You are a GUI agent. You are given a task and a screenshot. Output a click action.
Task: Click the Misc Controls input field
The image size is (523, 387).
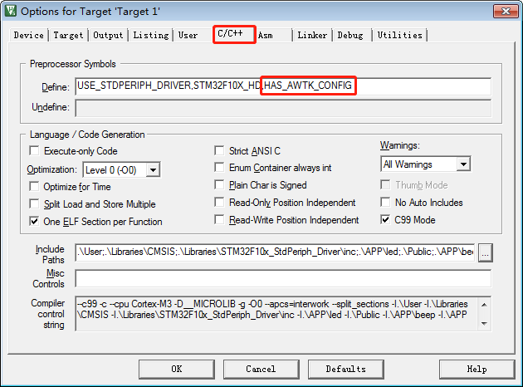[283, 278]
